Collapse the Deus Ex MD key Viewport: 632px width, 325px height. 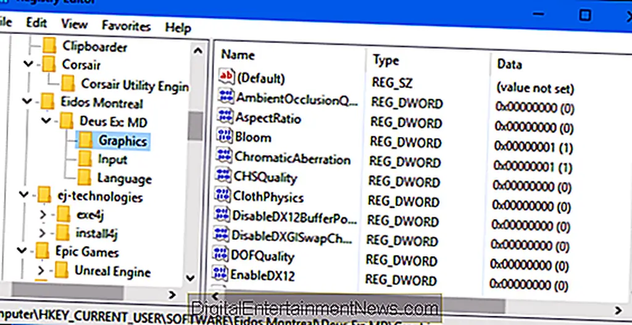(x=46, y=120)
